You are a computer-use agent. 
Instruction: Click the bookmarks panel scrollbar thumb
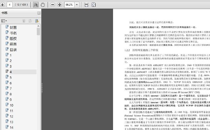click(38, 32)
